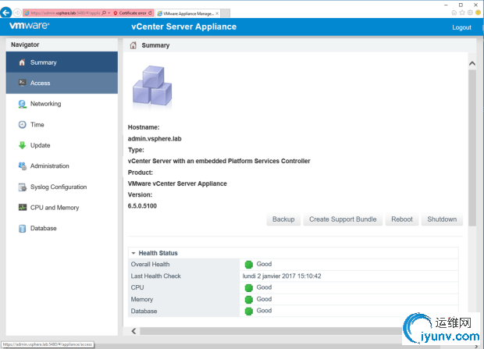Click the horizontal scrollbar left arrow
The height and width of the screenshot is (349, 484).
coord(133,331)
